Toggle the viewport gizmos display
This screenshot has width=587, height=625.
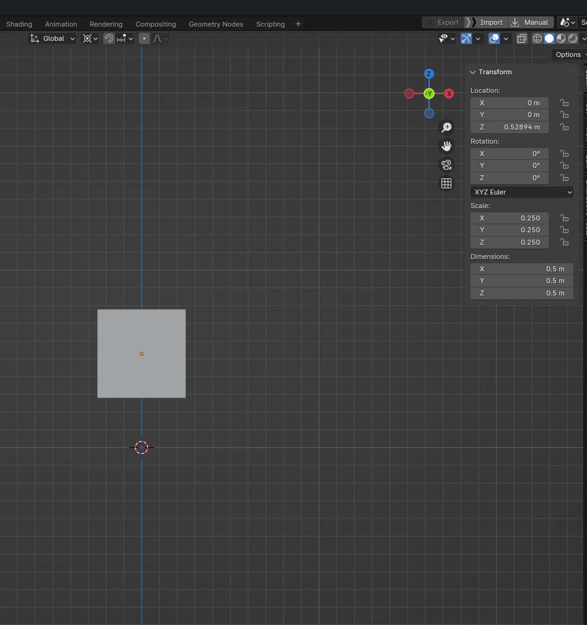466,38
